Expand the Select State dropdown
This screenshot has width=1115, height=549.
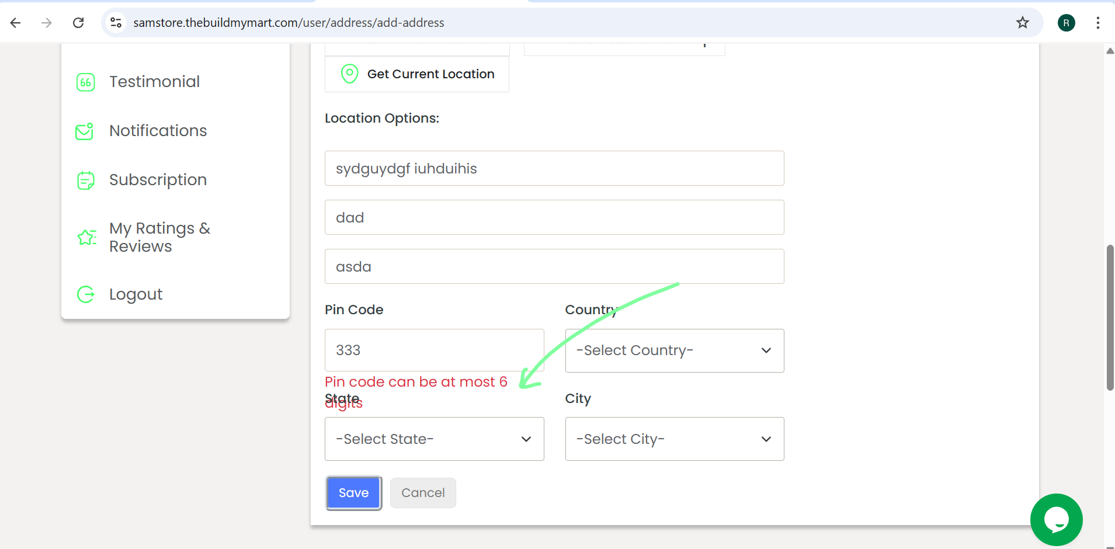click(435, 439)
